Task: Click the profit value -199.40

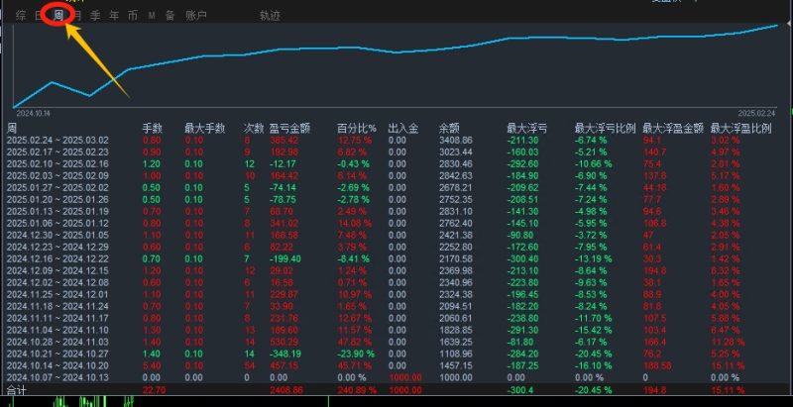Action: coord(285,259)
